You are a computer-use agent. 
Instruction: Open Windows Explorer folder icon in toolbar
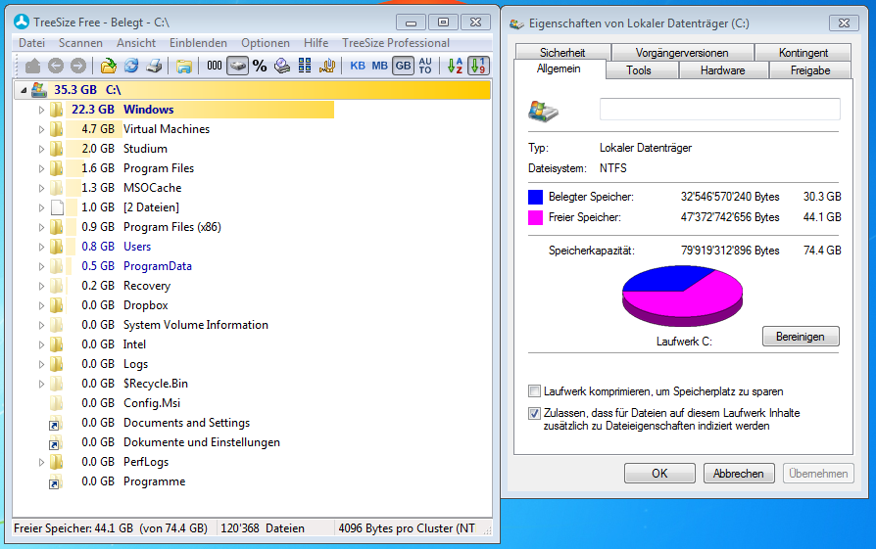point(184,66)
